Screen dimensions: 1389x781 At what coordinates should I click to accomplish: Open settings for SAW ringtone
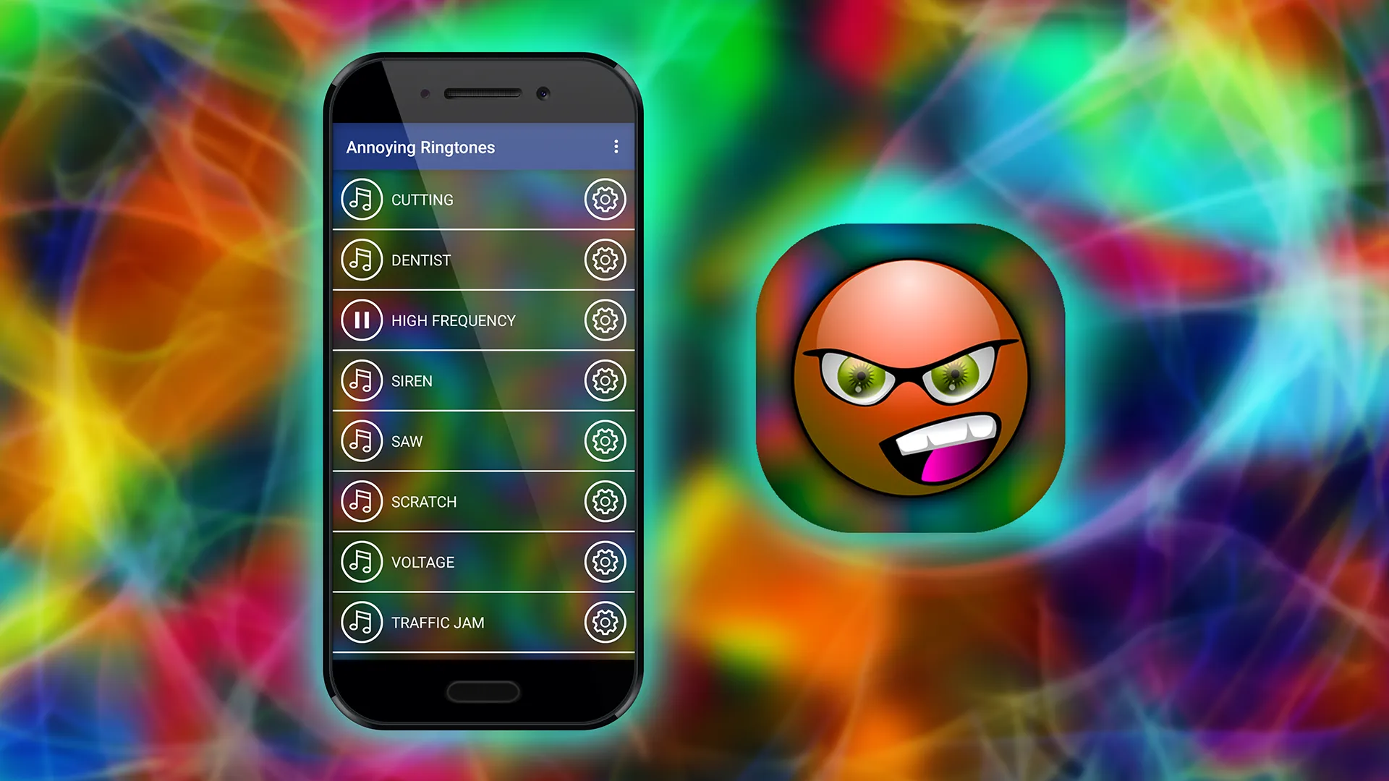605,440
